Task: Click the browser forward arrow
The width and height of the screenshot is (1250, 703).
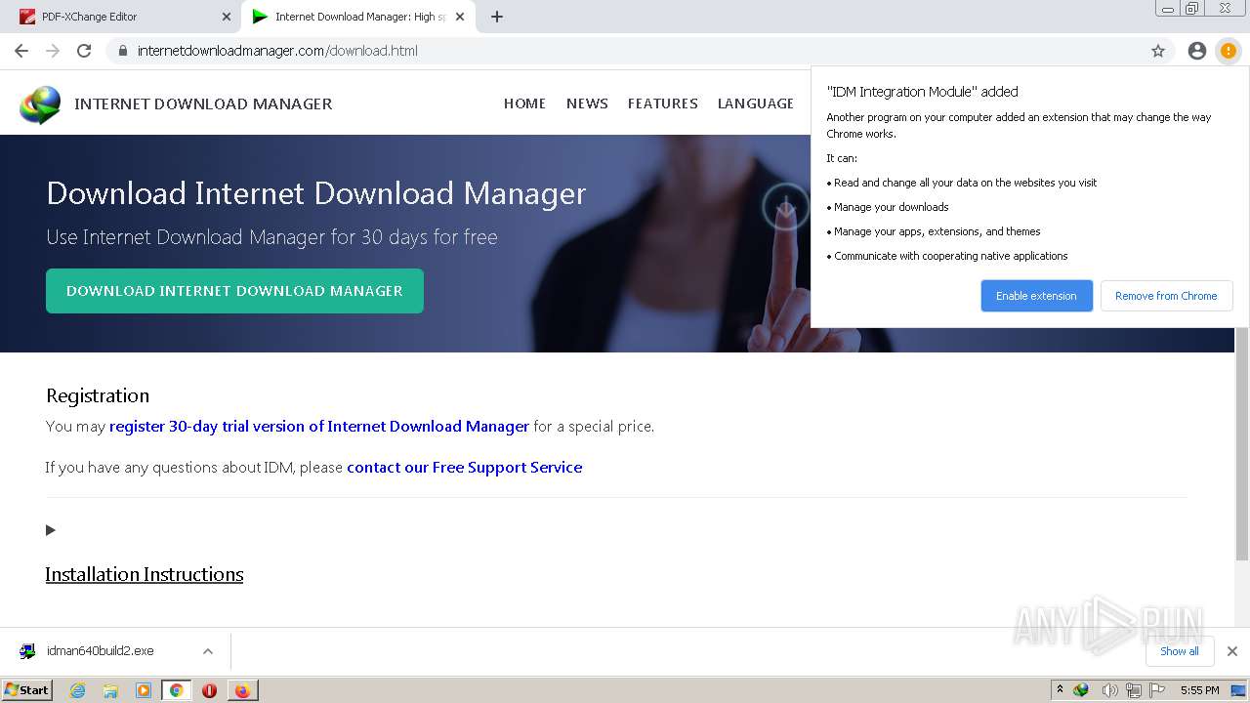Action: (53, 51)
